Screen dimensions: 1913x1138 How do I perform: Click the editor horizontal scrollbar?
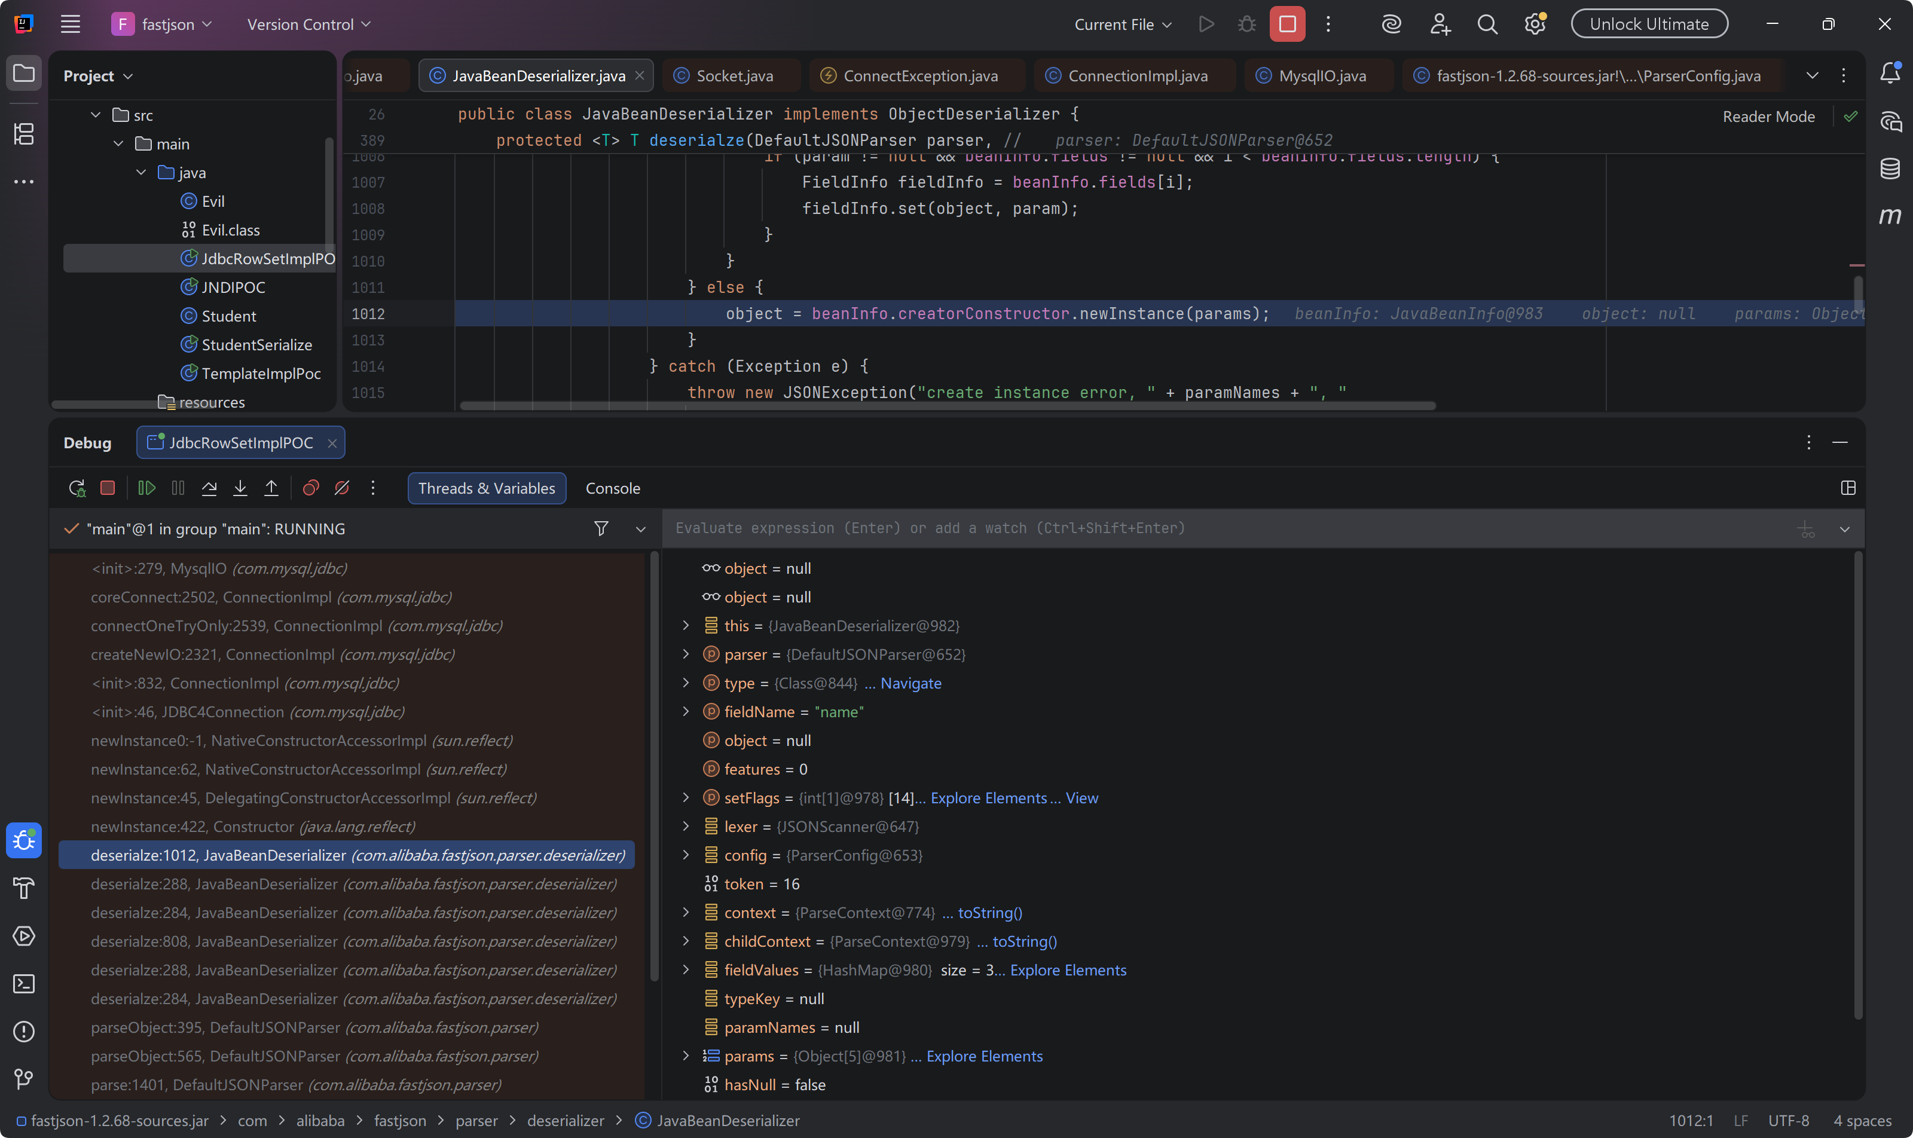[948, 406]
